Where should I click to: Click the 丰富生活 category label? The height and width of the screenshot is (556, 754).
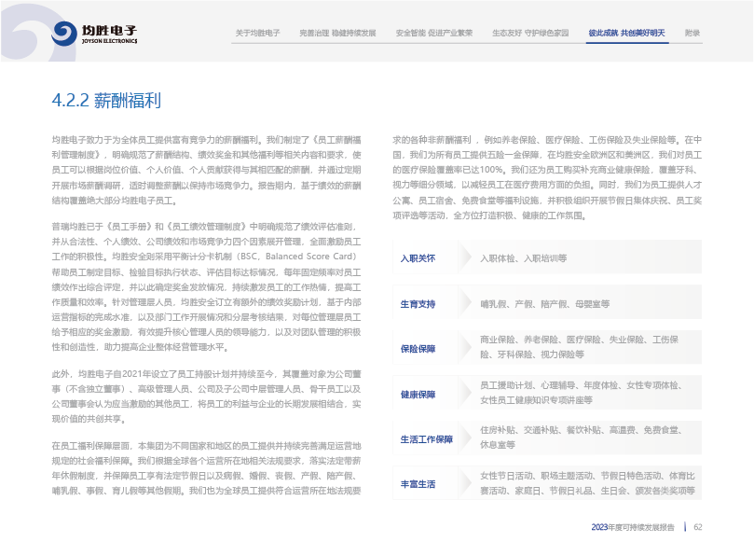coord(418,484)
